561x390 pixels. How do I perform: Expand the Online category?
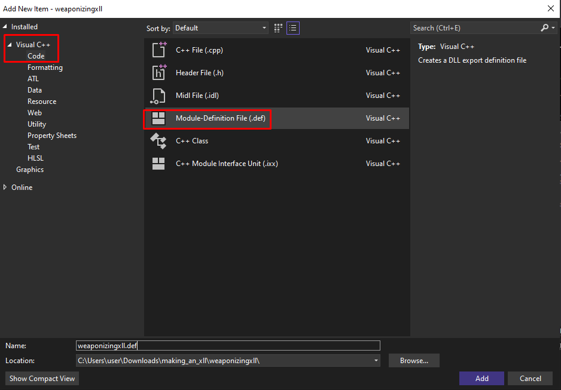pos(6,188)
